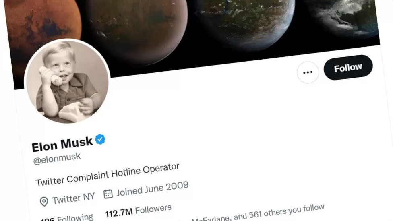Screen dimensions: 393x221
Task: Click the location pin icon
Action: (x=44, y=201)
